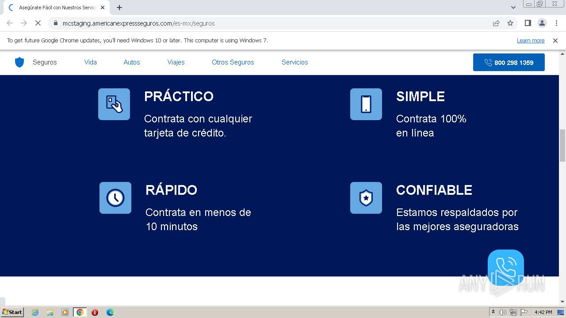Open the Seguros menu item
The image size is (566, 318).
point(45,62)
